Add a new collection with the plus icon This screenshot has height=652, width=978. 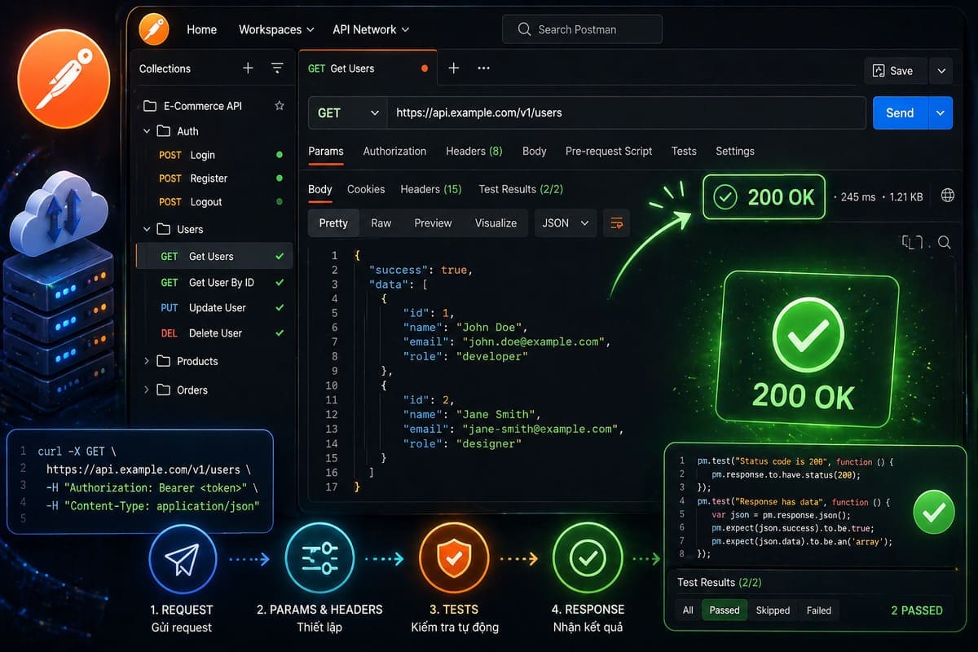coord(249,68)
